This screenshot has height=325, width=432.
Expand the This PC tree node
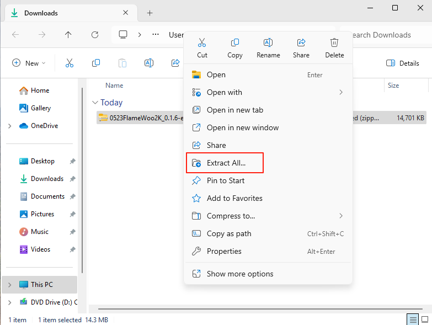click(9, 285)
